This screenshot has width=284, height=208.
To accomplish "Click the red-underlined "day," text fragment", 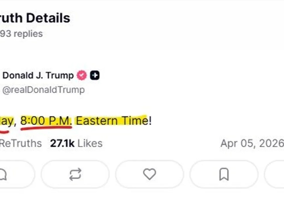I will (x=6, y=121).
